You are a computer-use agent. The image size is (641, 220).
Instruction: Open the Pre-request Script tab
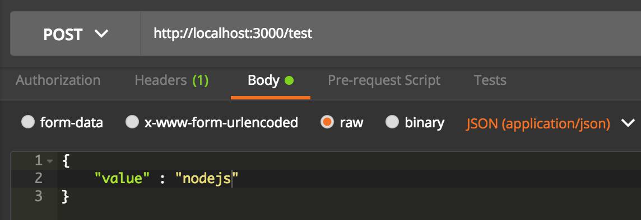click(x=384, y=80)
